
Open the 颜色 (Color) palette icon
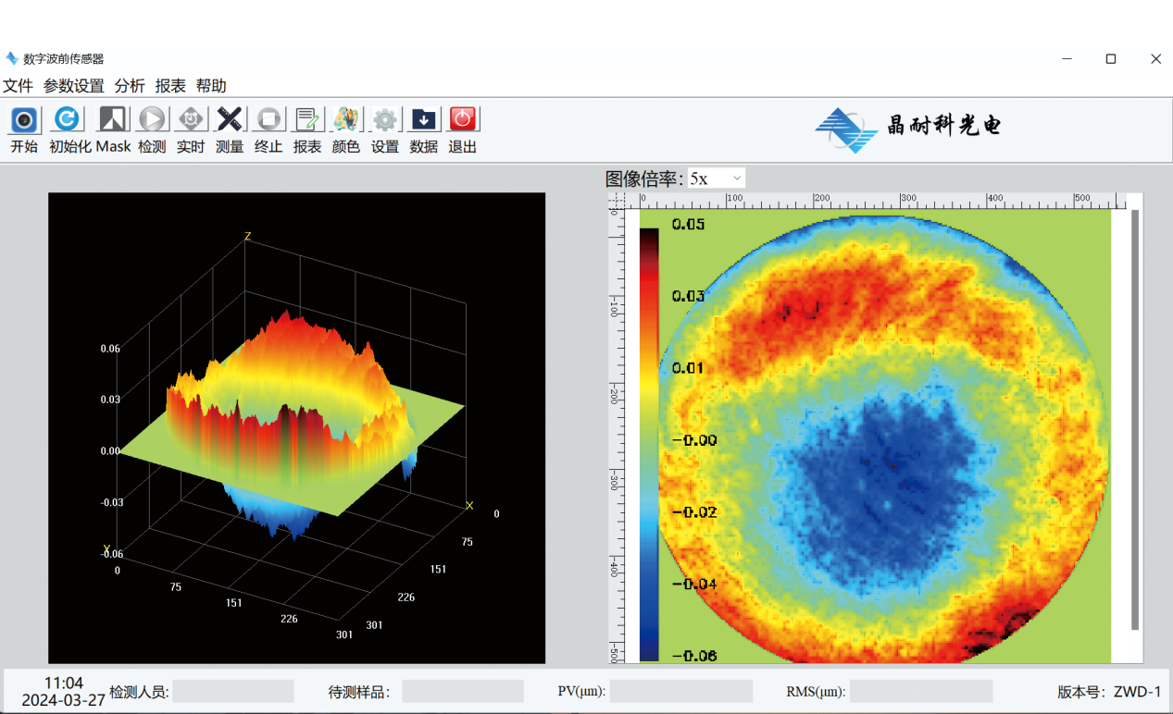point(346,119)
